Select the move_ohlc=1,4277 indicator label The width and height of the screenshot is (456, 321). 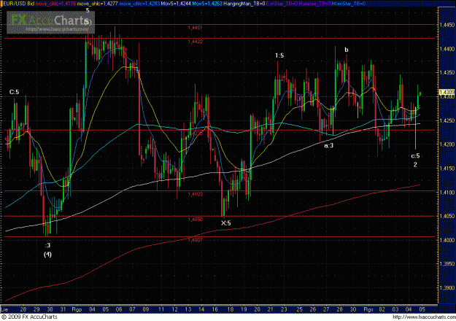pyautogui.click(x=98, y=4)
